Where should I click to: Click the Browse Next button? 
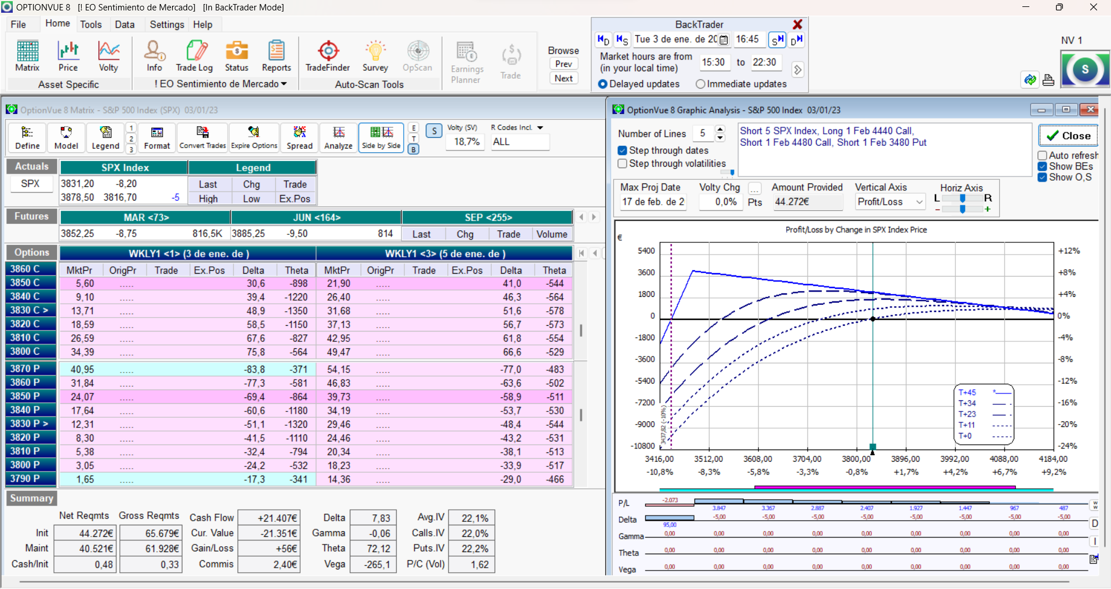pos(564,78)
